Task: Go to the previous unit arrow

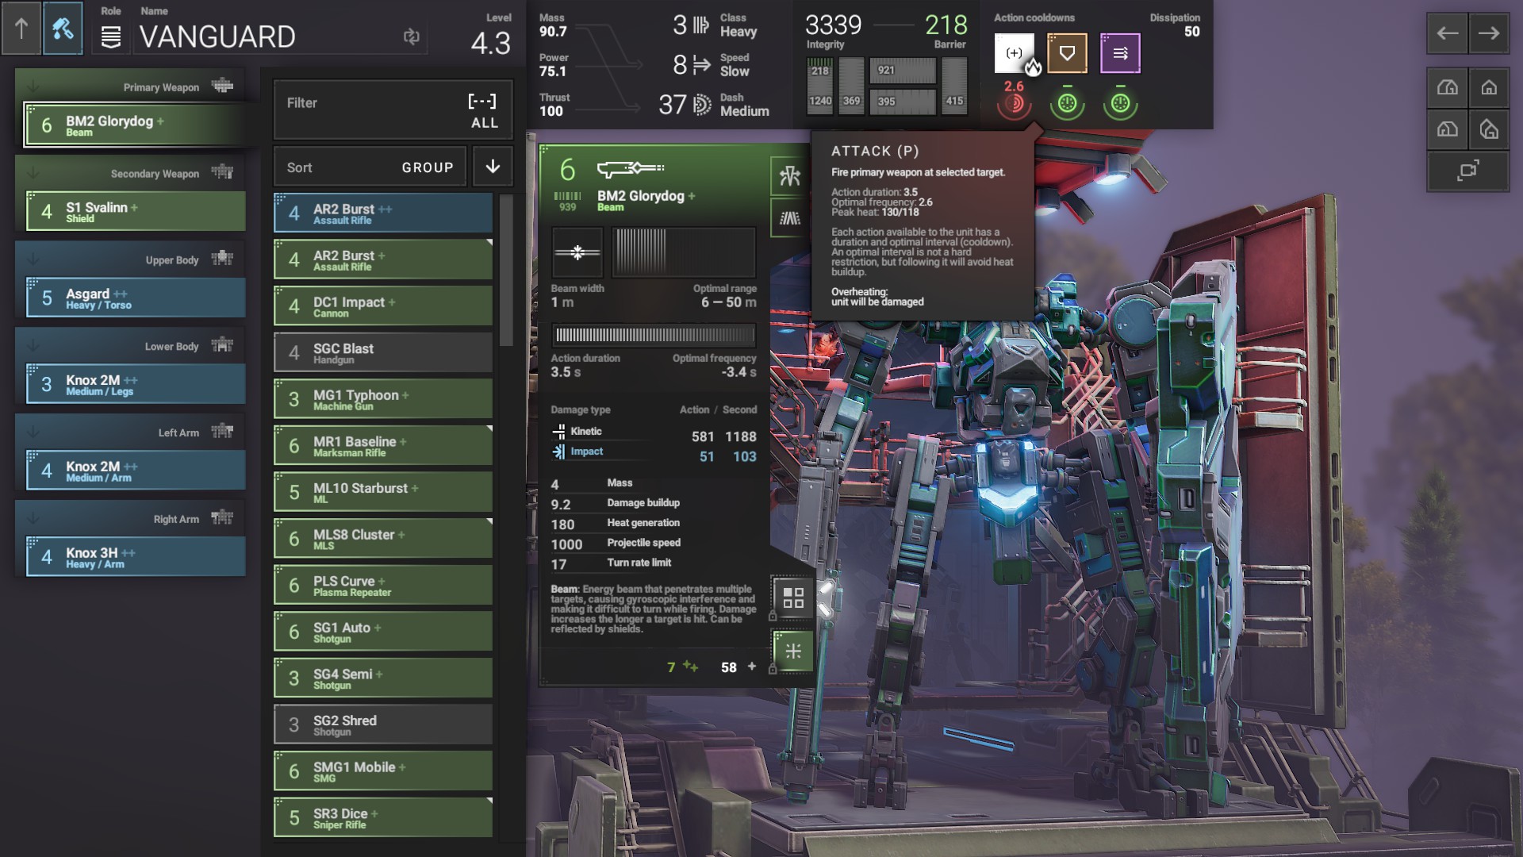Action: tap(1448, 33)
